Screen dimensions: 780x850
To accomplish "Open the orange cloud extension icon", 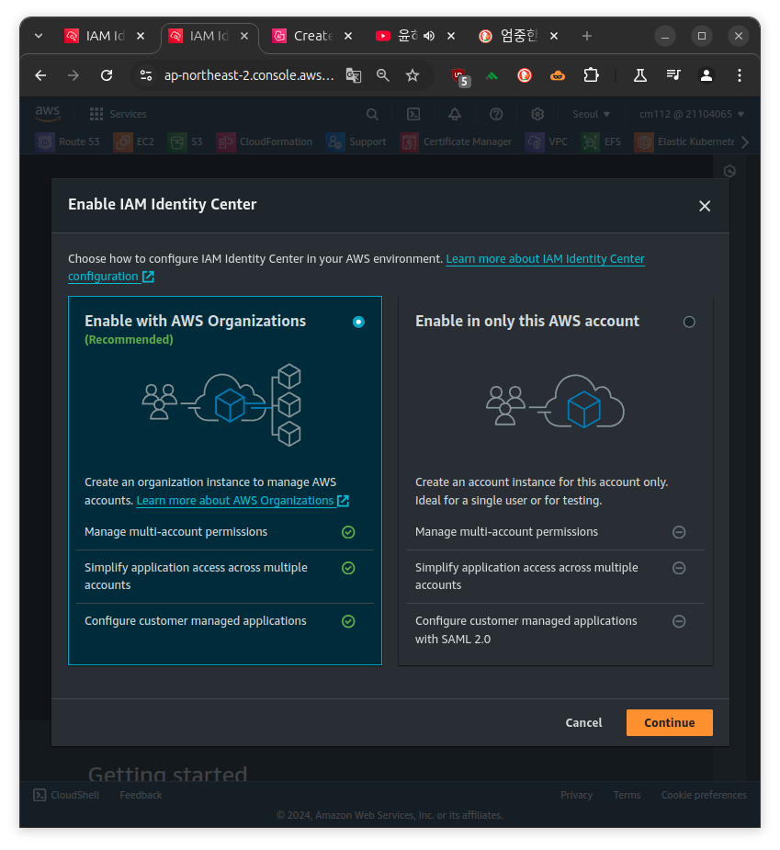I will tap(558, 75).
